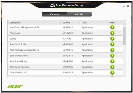133x93 pixels.
Task: Click the vertical scrollbar thumb
Action: click(124, 36)
